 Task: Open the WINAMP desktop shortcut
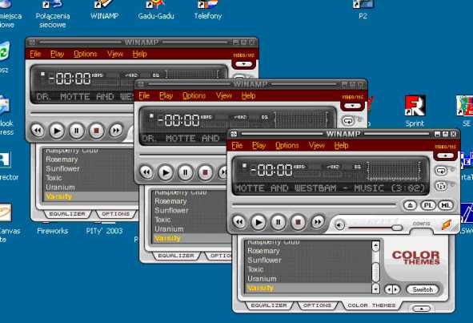[x=104, y=10]
